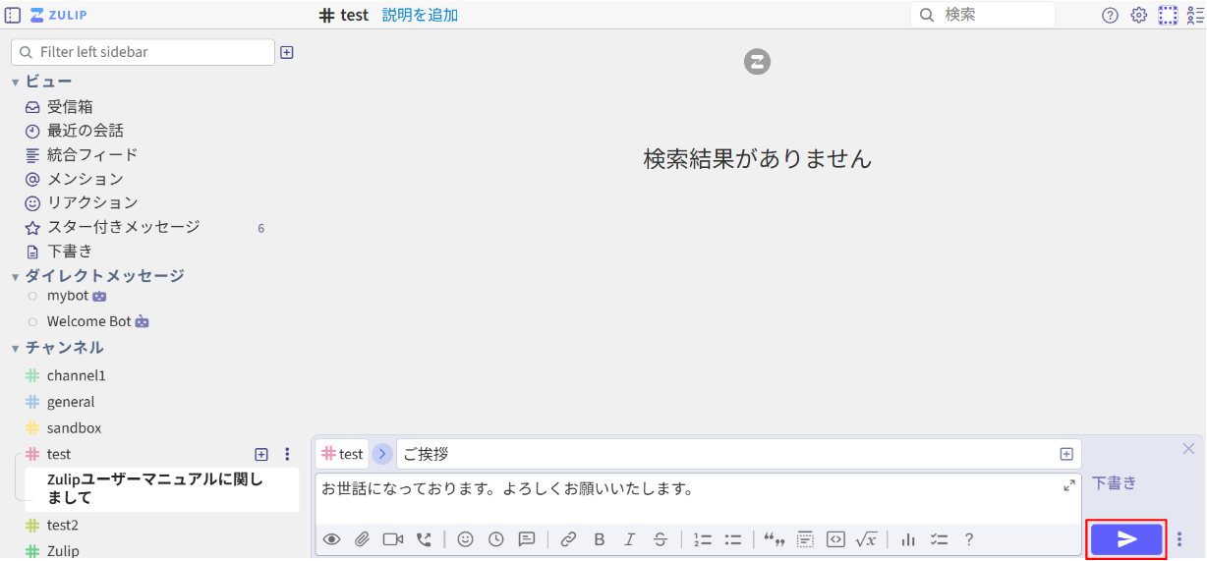Insert code block icon
1207x561 pixels.
coord(835,539)
